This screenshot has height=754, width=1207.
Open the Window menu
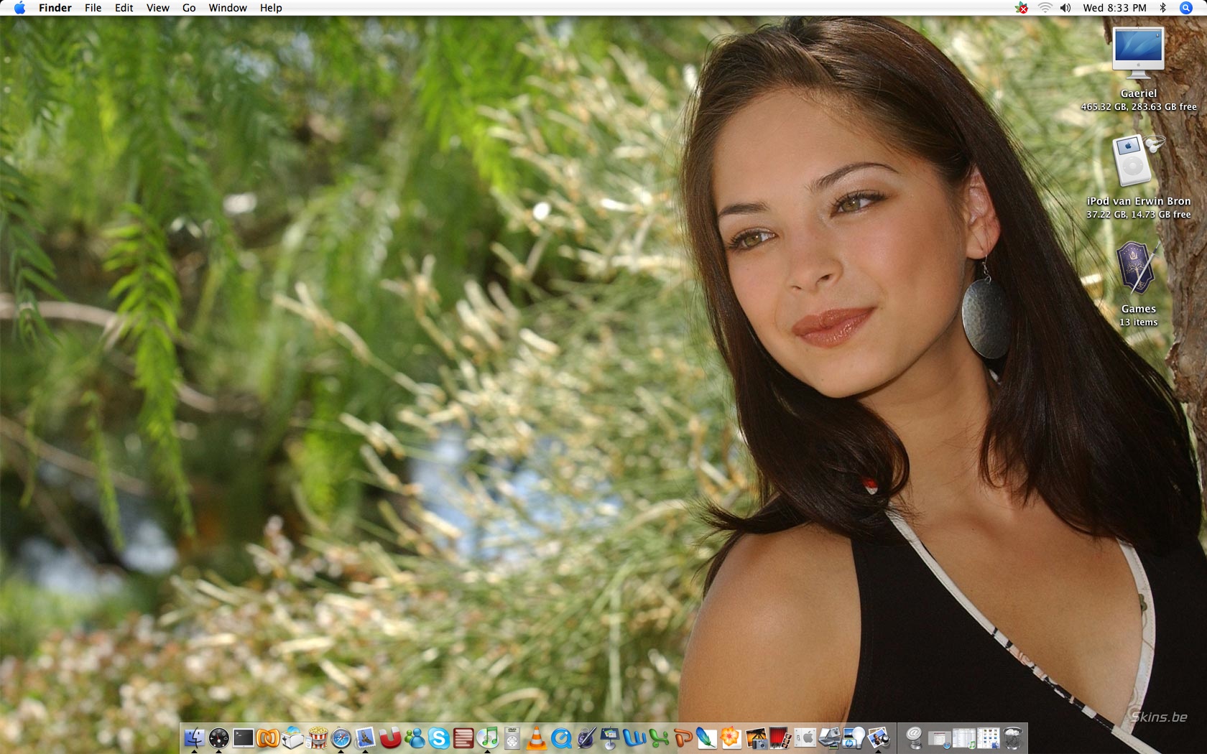228,8
